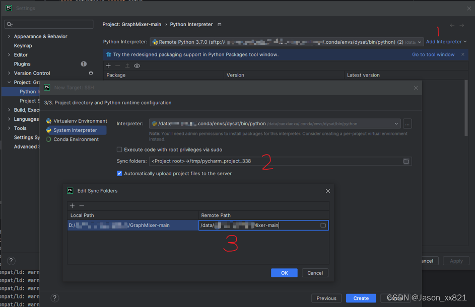Click Create in the SSH target dialog
Viewport: 475px width, 307px height.
click(x=361, y=298)
